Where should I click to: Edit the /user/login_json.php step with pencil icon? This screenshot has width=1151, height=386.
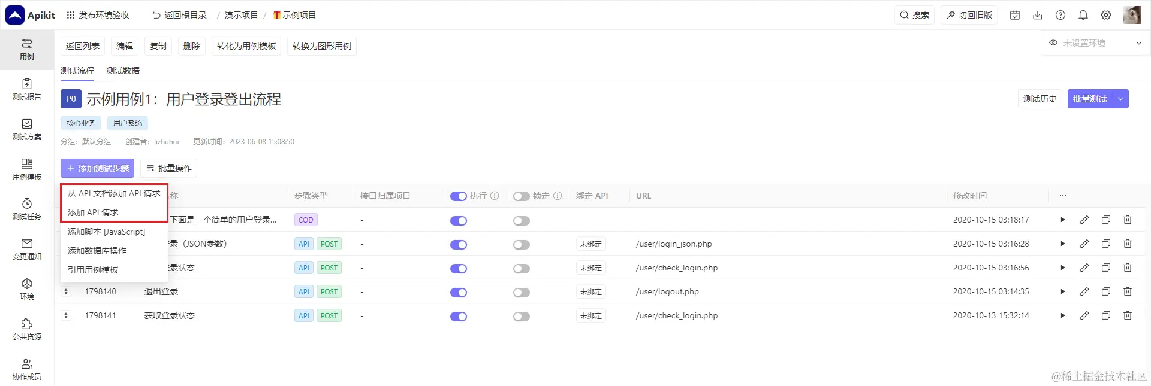click(1084, 244)
